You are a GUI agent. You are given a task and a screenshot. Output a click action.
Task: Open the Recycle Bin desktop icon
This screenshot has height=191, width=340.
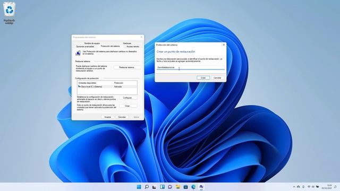tap(10, 13)
